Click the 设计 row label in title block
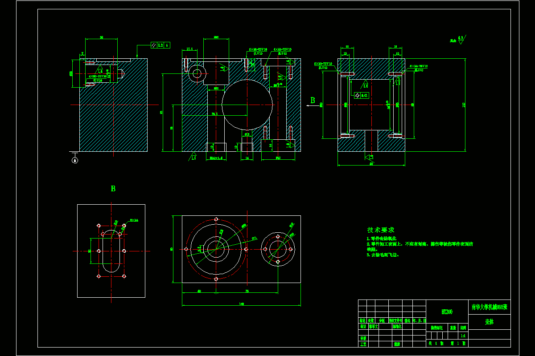The height and width of the screenshot is (356, 535). (362, 326)
